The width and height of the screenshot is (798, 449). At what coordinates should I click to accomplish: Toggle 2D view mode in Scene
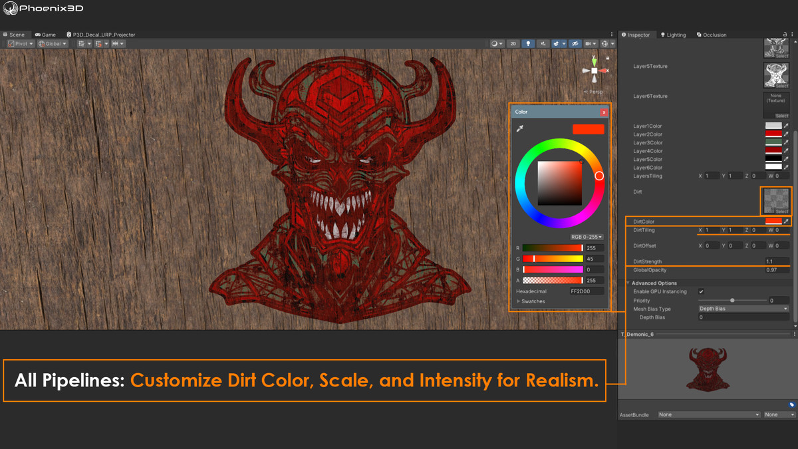[513, 44]
